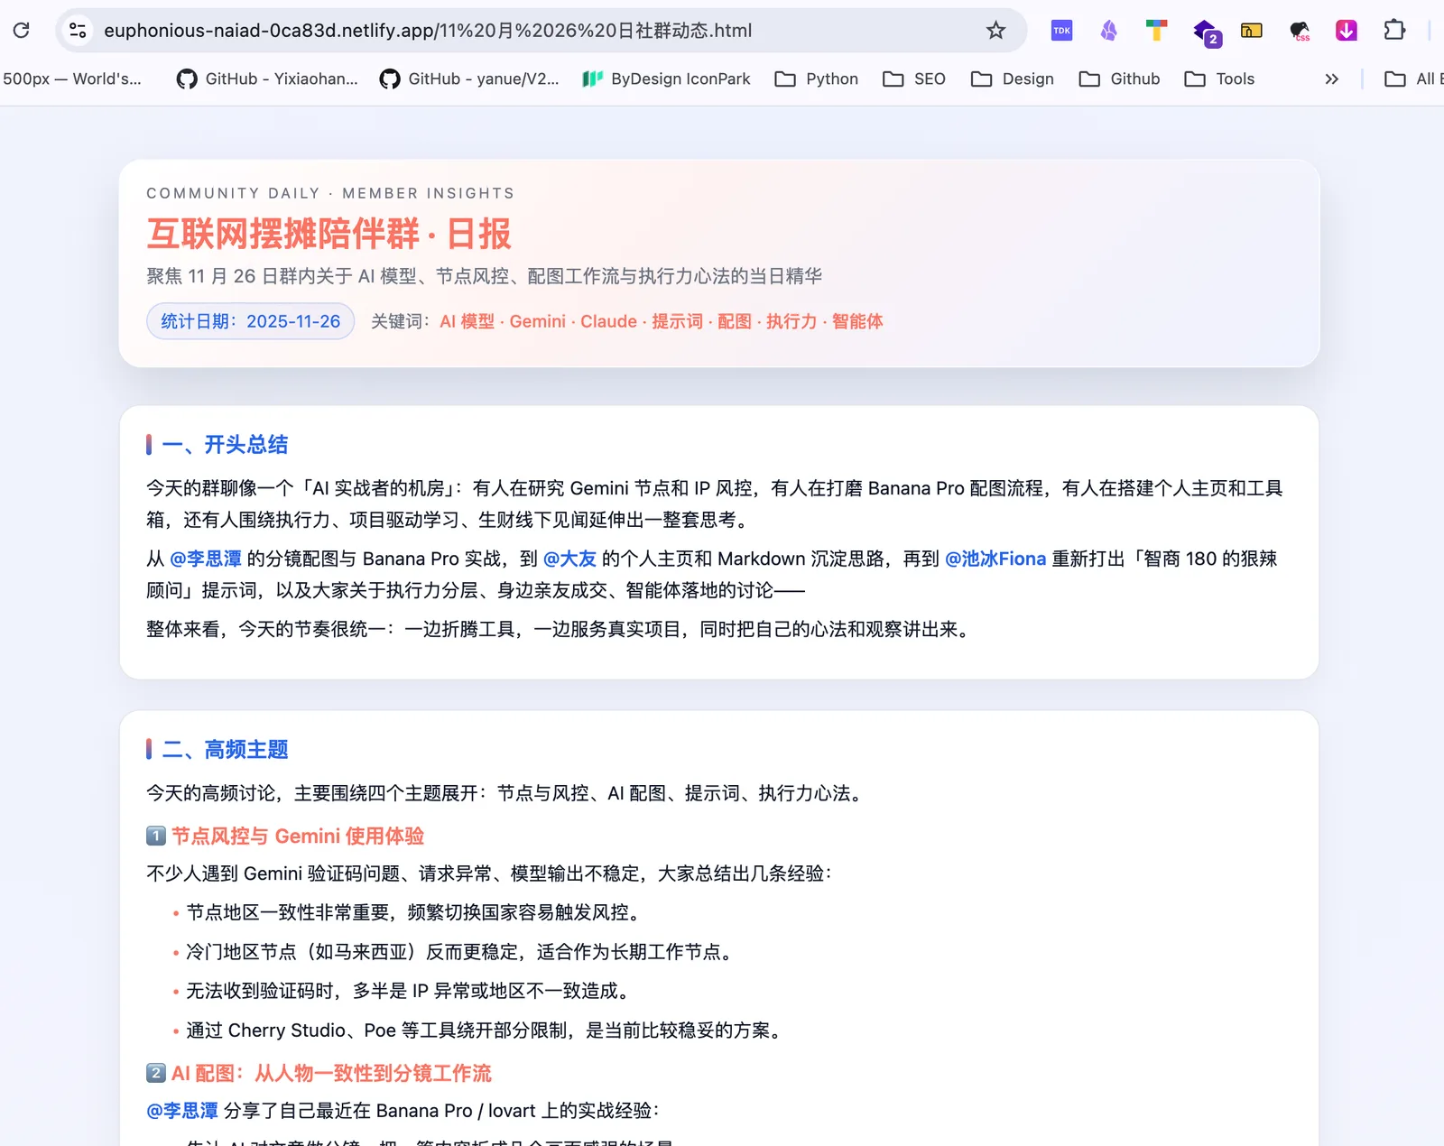
Task: Click the @李思潭 mention in the summary paragraph
Action: click(x=206, y=559)
